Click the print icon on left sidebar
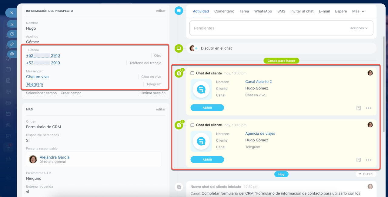Screen dimensions: 388x197 12,54
